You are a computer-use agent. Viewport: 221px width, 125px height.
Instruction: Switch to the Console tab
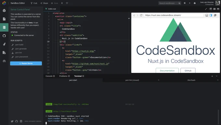coord(50,76)
